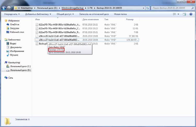
Task: Expand the address bar history dropdown
Action: (143, 8)
